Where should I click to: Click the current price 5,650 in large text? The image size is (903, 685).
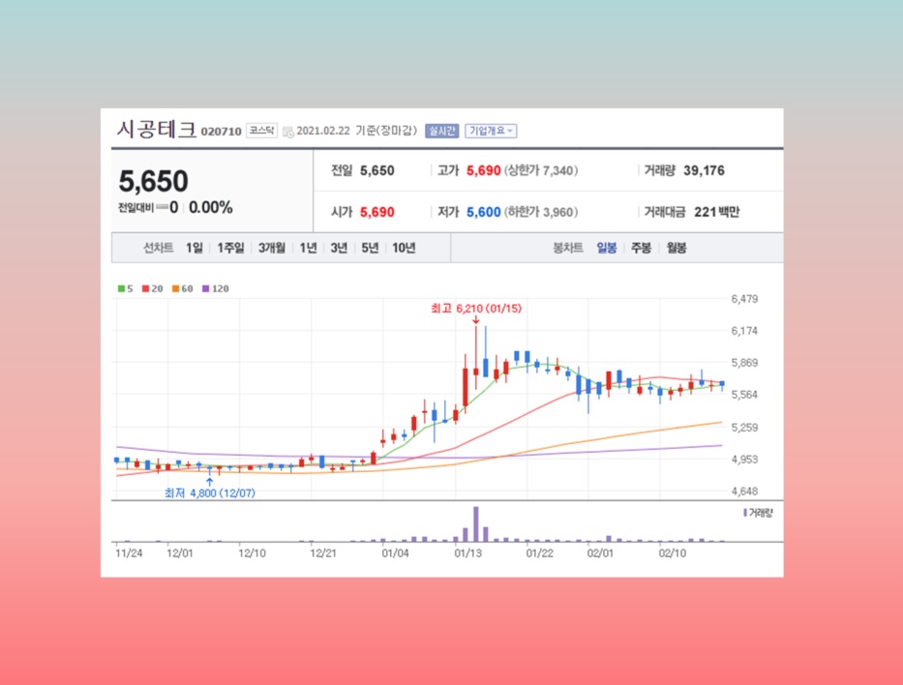click(x=153, y=181)
